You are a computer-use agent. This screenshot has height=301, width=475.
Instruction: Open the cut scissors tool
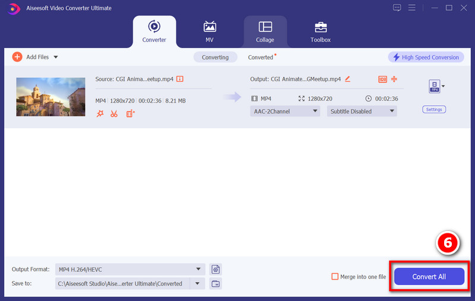(x=114, y=113)
